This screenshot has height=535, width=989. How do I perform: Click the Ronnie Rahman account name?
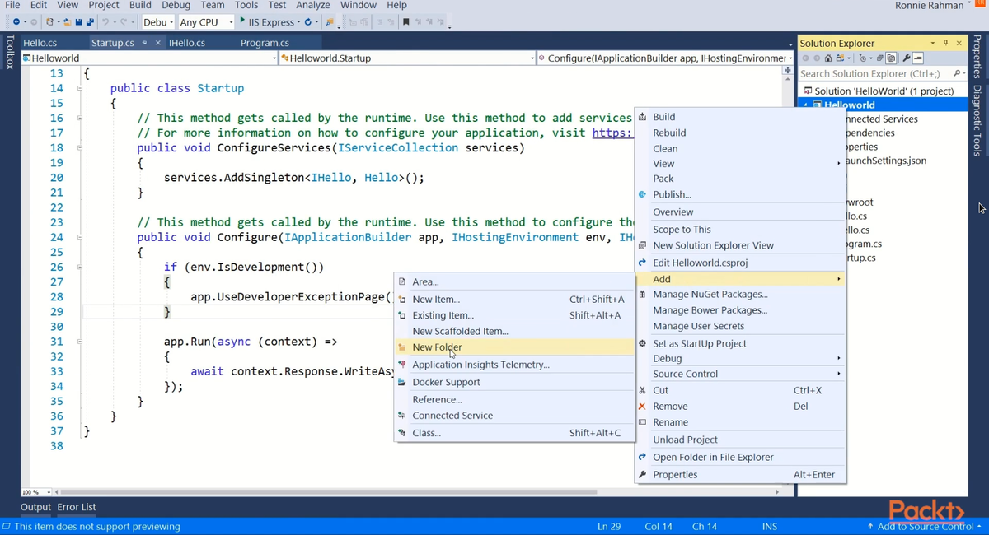click(x=929, y=6)
